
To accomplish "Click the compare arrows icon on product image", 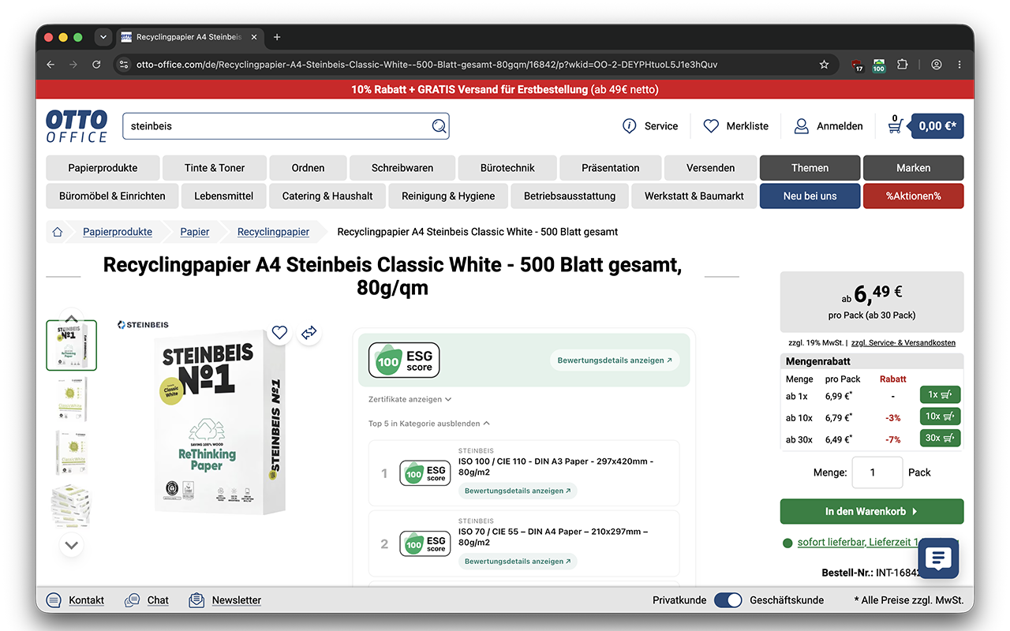I will click(309, 333).
